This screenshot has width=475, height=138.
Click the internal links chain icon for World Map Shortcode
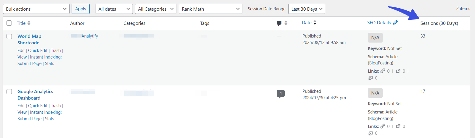[383, 71]
